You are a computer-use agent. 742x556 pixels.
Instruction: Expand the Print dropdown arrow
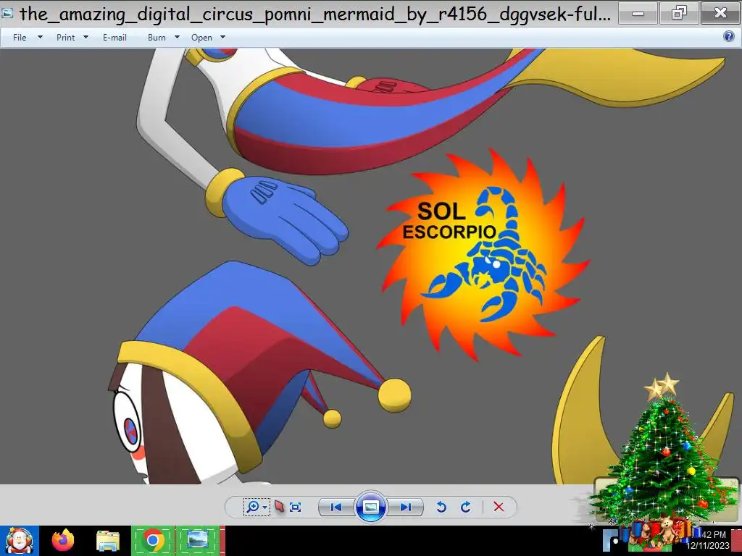[86, 37]
